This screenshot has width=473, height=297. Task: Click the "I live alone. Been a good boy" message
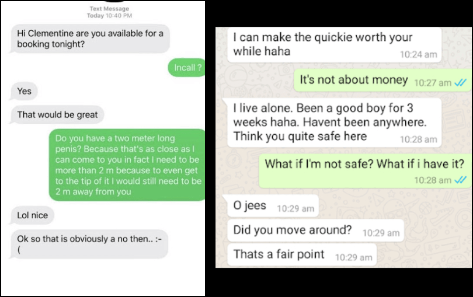click(334, 123)
